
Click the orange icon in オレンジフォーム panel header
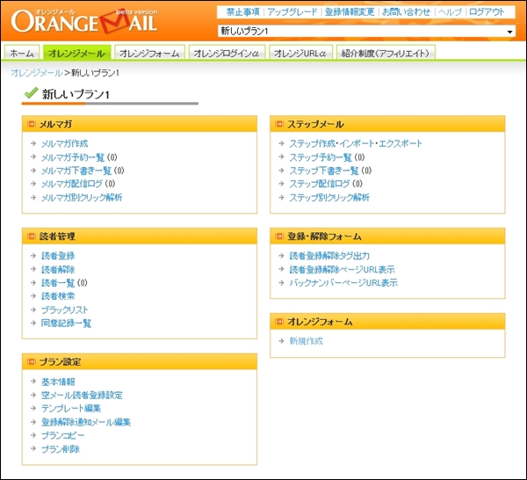click(x=279, y=322)
